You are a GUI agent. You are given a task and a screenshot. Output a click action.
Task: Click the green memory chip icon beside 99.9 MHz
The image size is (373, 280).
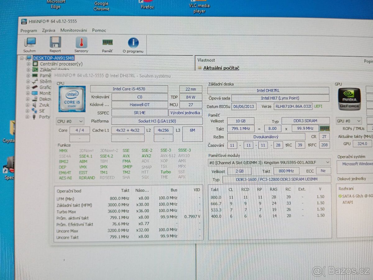[325, 128]
